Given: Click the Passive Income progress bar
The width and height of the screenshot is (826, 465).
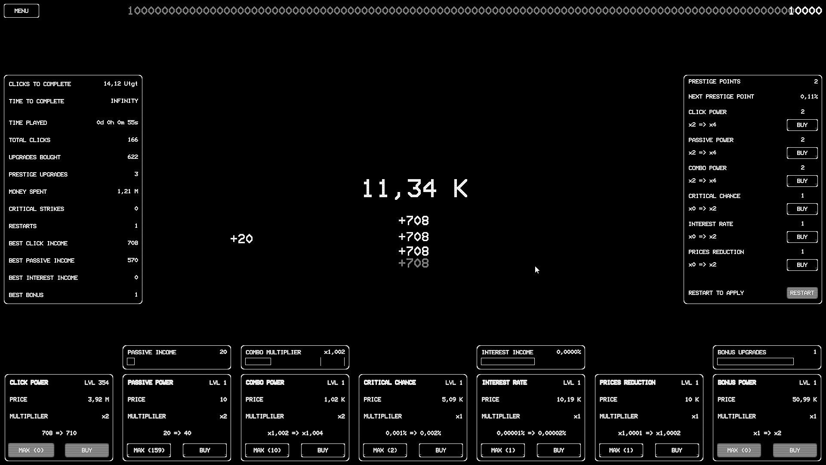Looking at the screenshot, I should coord(131,362).
